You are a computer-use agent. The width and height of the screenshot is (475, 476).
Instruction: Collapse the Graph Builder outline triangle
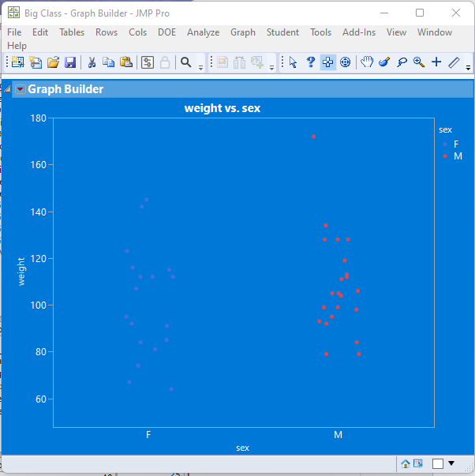click(8, 89)
